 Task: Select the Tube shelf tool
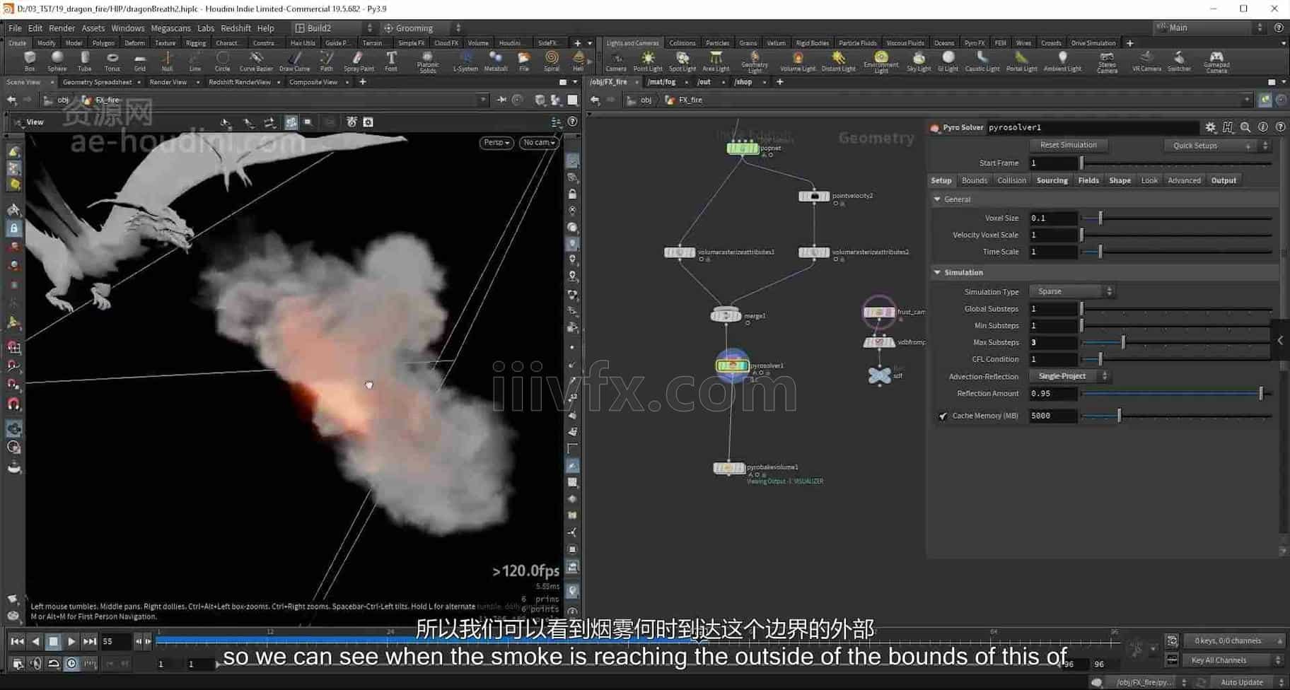click(84, 61)
